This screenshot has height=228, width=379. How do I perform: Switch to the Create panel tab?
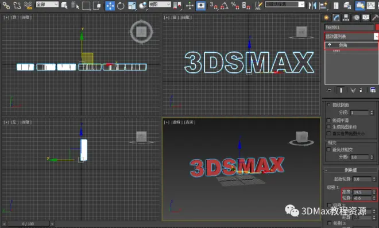click(x=326, y=17)
